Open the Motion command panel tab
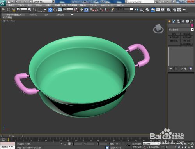195x149 pixels. click(183, 21)
